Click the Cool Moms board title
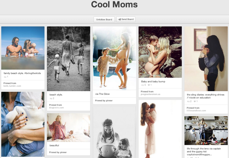The image size is (229, 158). [114, 5]
